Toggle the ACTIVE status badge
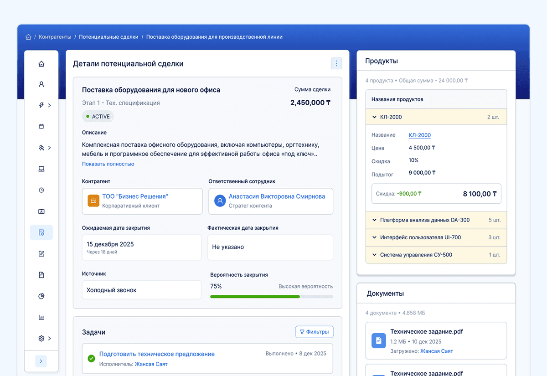This screenshot has height=376, width=547. [x=98, y=116]
